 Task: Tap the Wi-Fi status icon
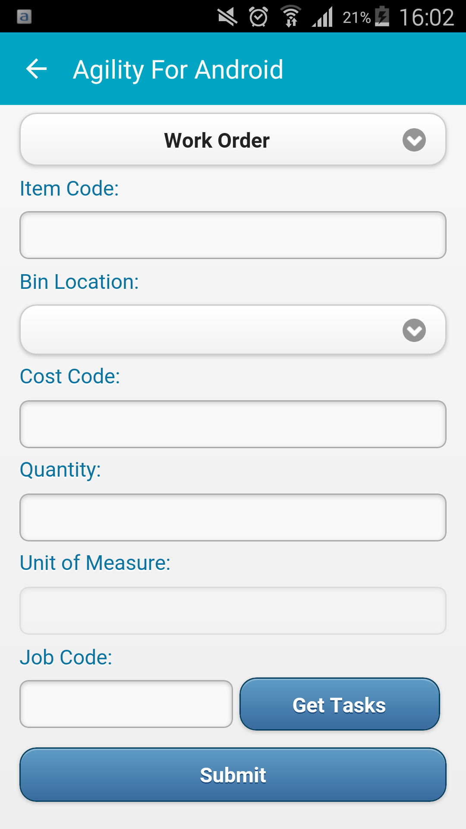[x=291, y=17]
